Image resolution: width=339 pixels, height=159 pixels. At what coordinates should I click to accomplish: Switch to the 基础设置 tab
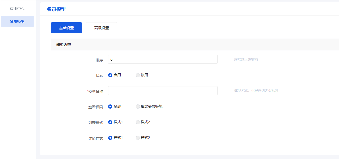click(66, 28)
